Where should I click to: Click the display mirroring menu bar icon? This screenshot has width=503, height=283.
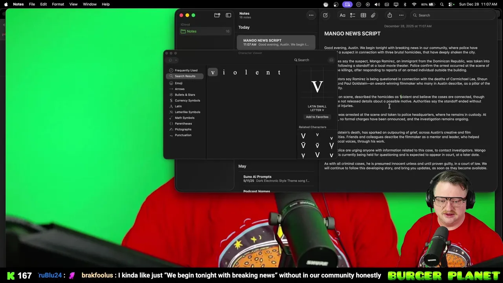(396, 4)
